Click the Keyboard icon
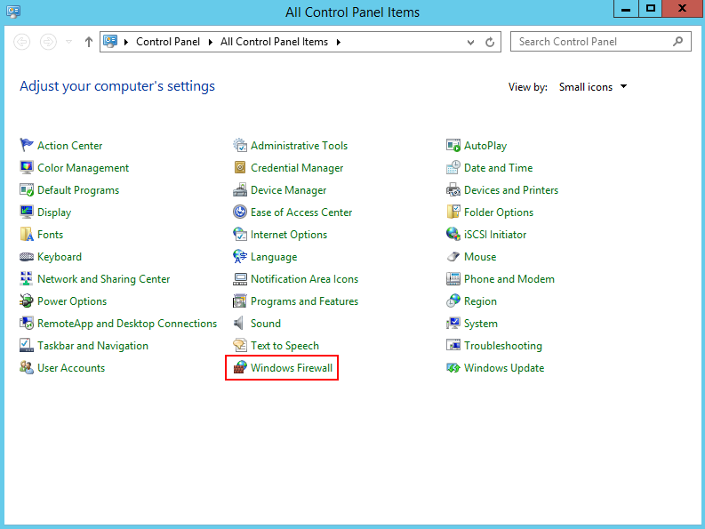The width and height of the screenshot is (705, 529). pos(27,256)
